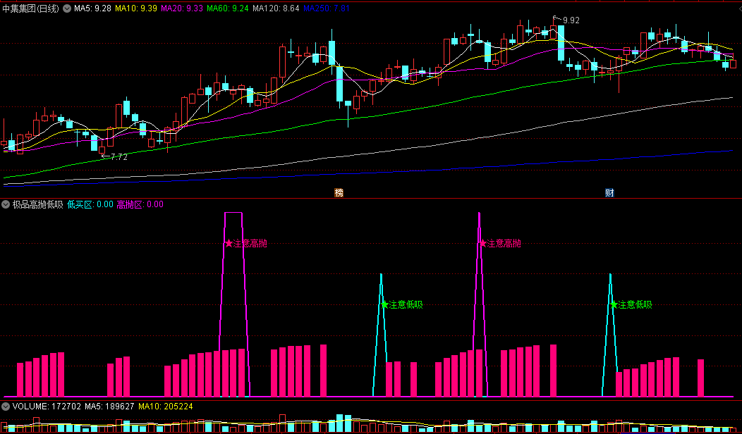The image size is (742, 434).
Task: Click the 榜 marker icon on chart
Action: [339, 193]
